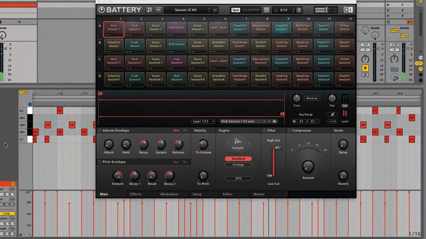Open the Battery search magnifier icon
Viewport: 426px width, 239px height.
click(x=149, y=10)
